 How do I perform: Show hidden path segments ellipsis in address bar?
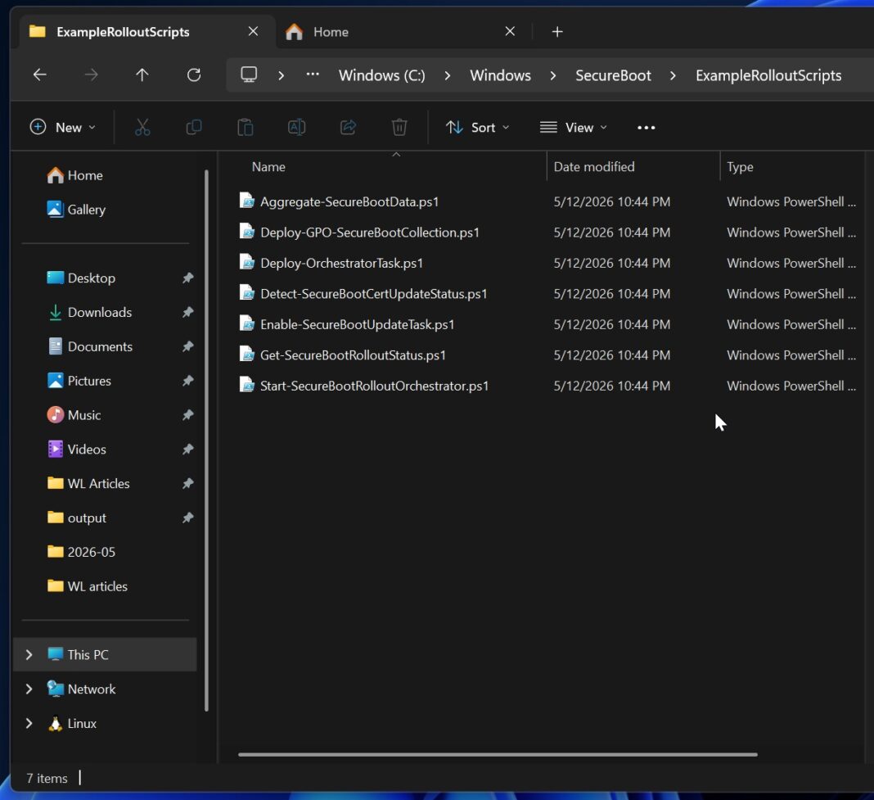click(313, 75)
